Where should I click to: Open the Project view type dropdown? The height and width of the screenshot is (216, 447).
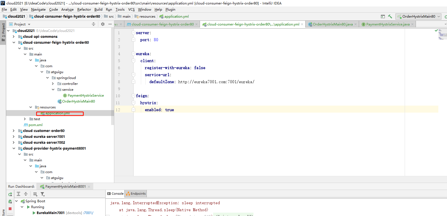29,24
